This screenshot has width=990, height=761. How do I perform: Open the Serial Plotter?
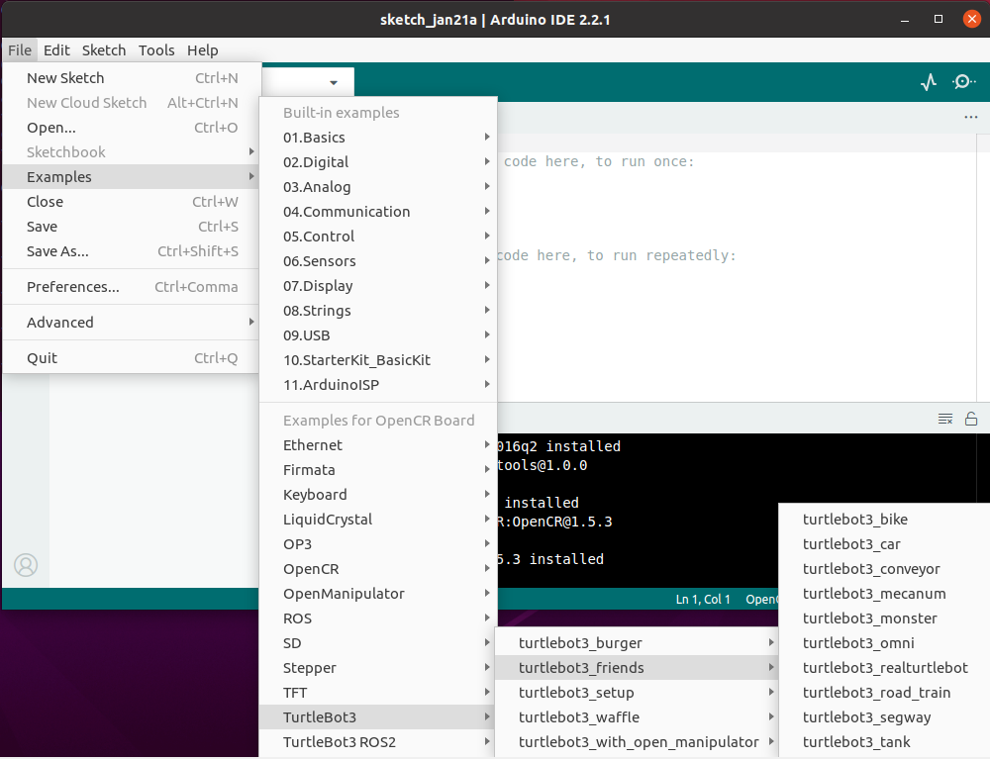(928, 83)
